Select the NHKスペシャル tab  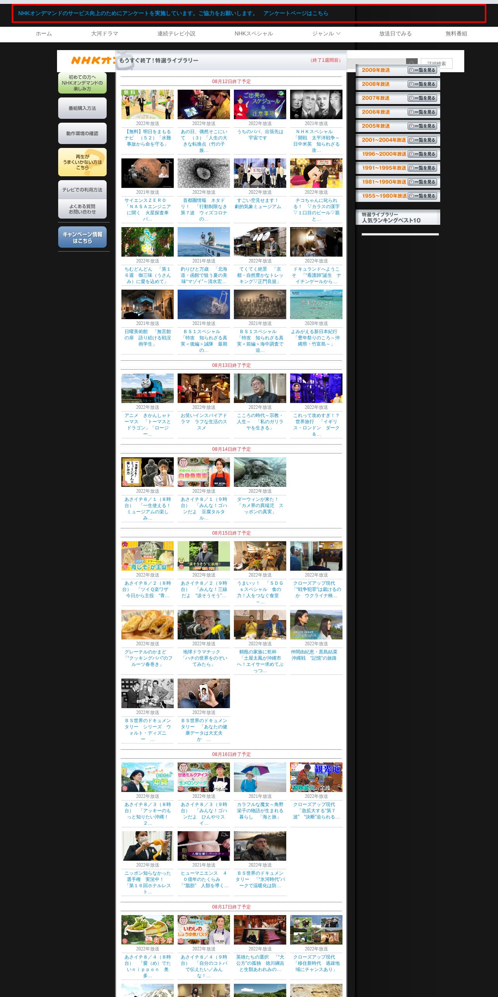point(254,34)
